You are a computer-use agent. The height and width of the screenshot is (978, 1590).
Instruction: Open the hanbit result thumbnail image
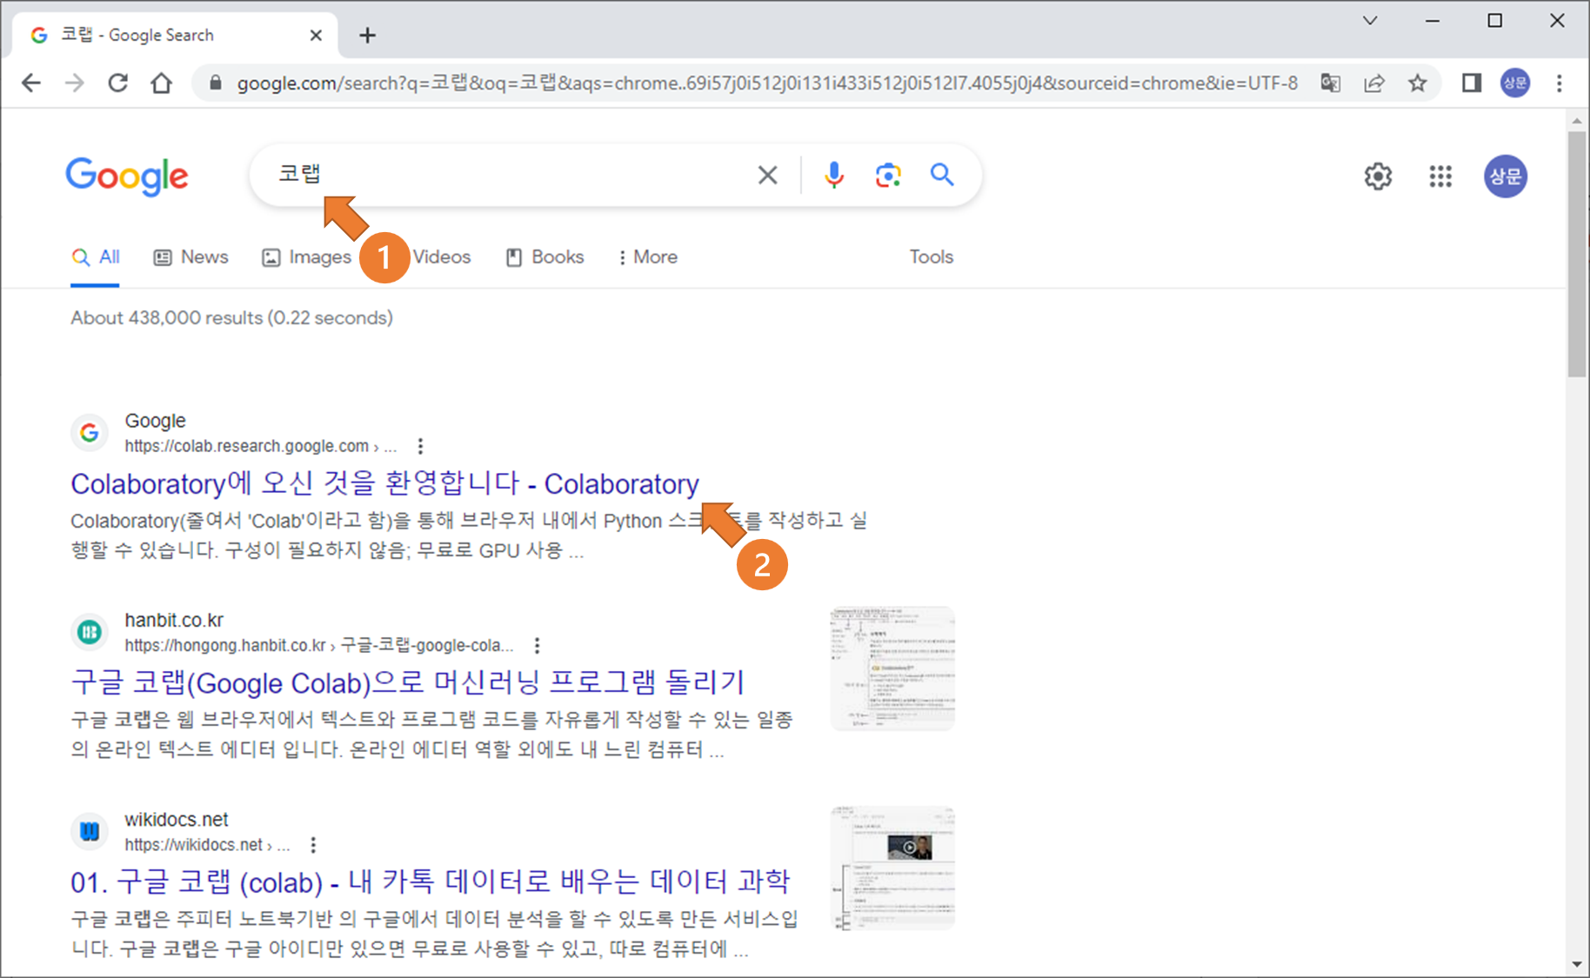[x=892, y=669]
